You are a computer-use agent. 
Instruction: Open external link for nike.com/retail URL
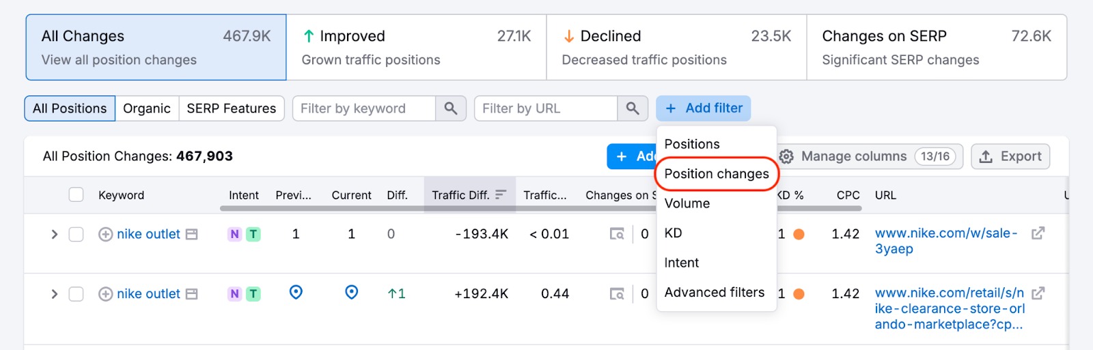point(1038,293)
